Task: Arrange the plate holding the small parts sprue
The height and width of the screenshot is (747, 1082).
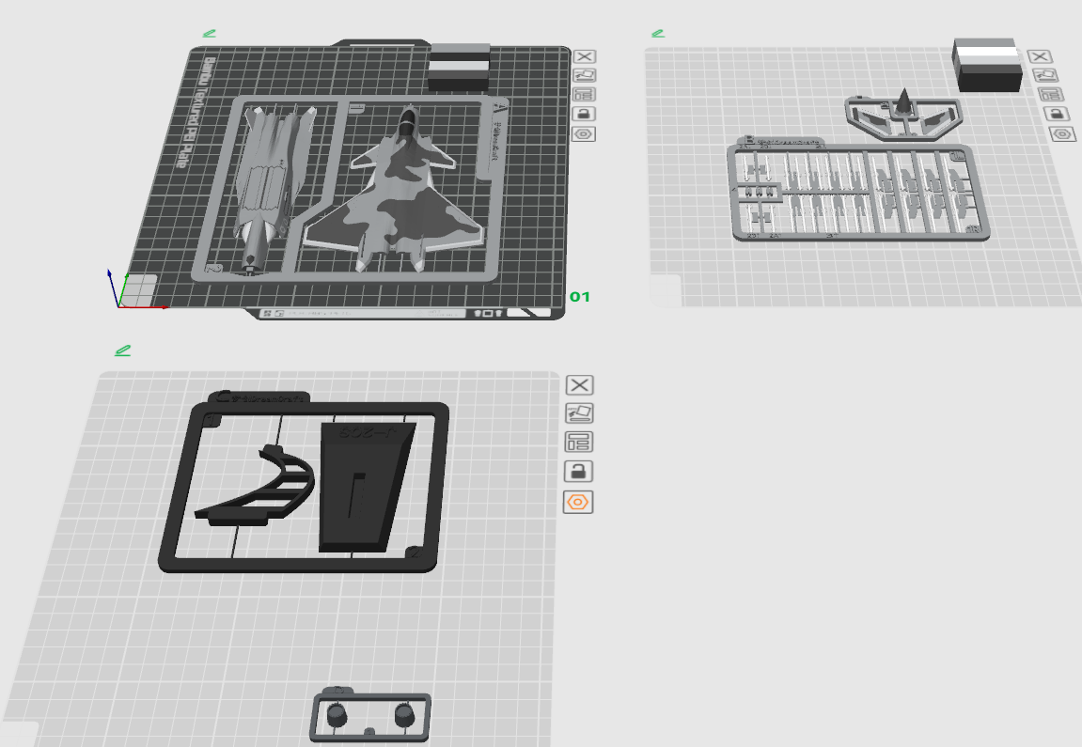Action: pyautogui.click(x=1050, y=95)
